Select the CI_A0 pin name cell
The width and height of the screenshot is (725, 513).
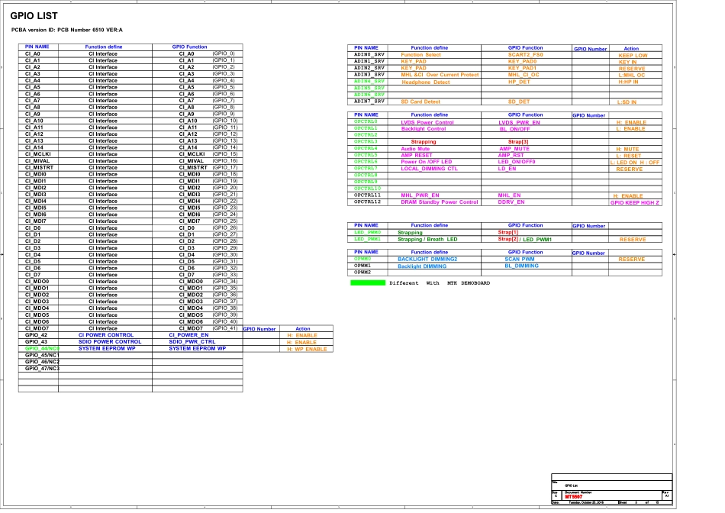(x=33, y=54)
